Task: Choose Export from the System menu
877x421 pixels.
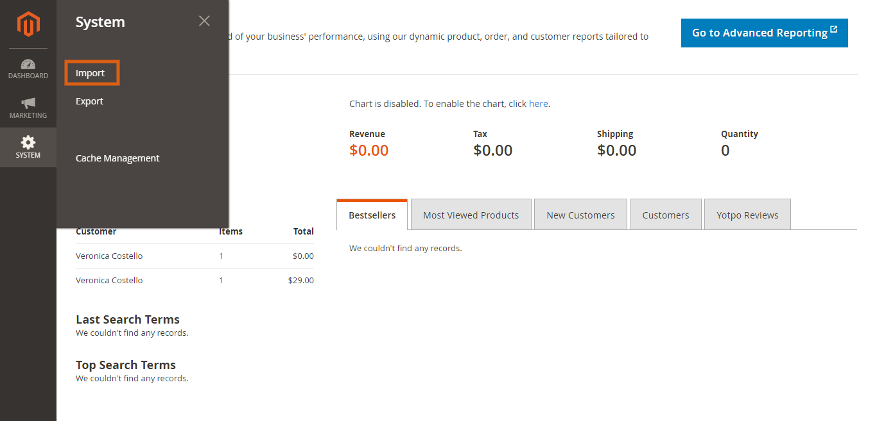Action: pyautogui.click(x=89, y=101)
